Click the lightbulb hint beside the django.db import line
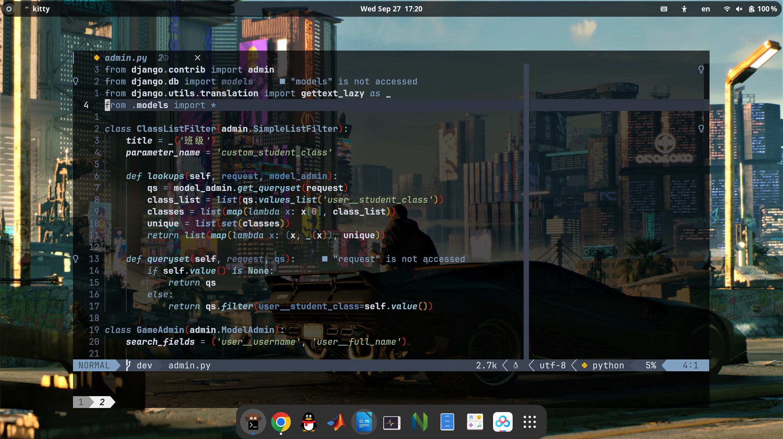Screen dimensions: 783x439 75,81
